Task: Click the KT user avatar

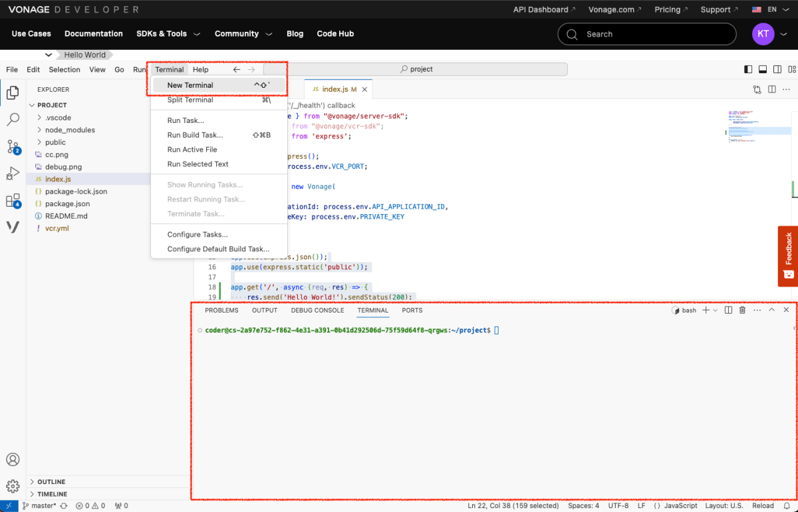Action: pyautogui.click(x=763, y=34)
